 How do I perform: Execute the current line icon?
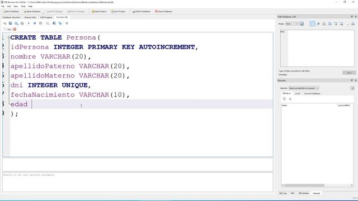[35, 23]
